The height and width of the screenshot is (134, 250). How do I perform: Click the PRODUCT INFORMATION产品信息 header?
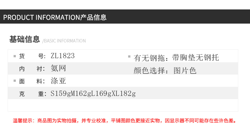click(55, 17)
